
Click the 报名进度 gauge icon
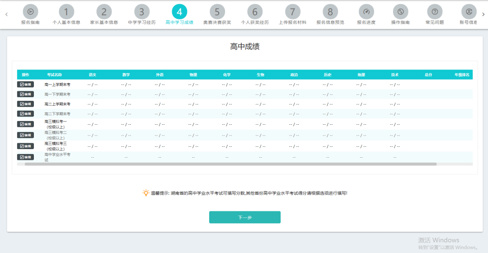[366, 12]
